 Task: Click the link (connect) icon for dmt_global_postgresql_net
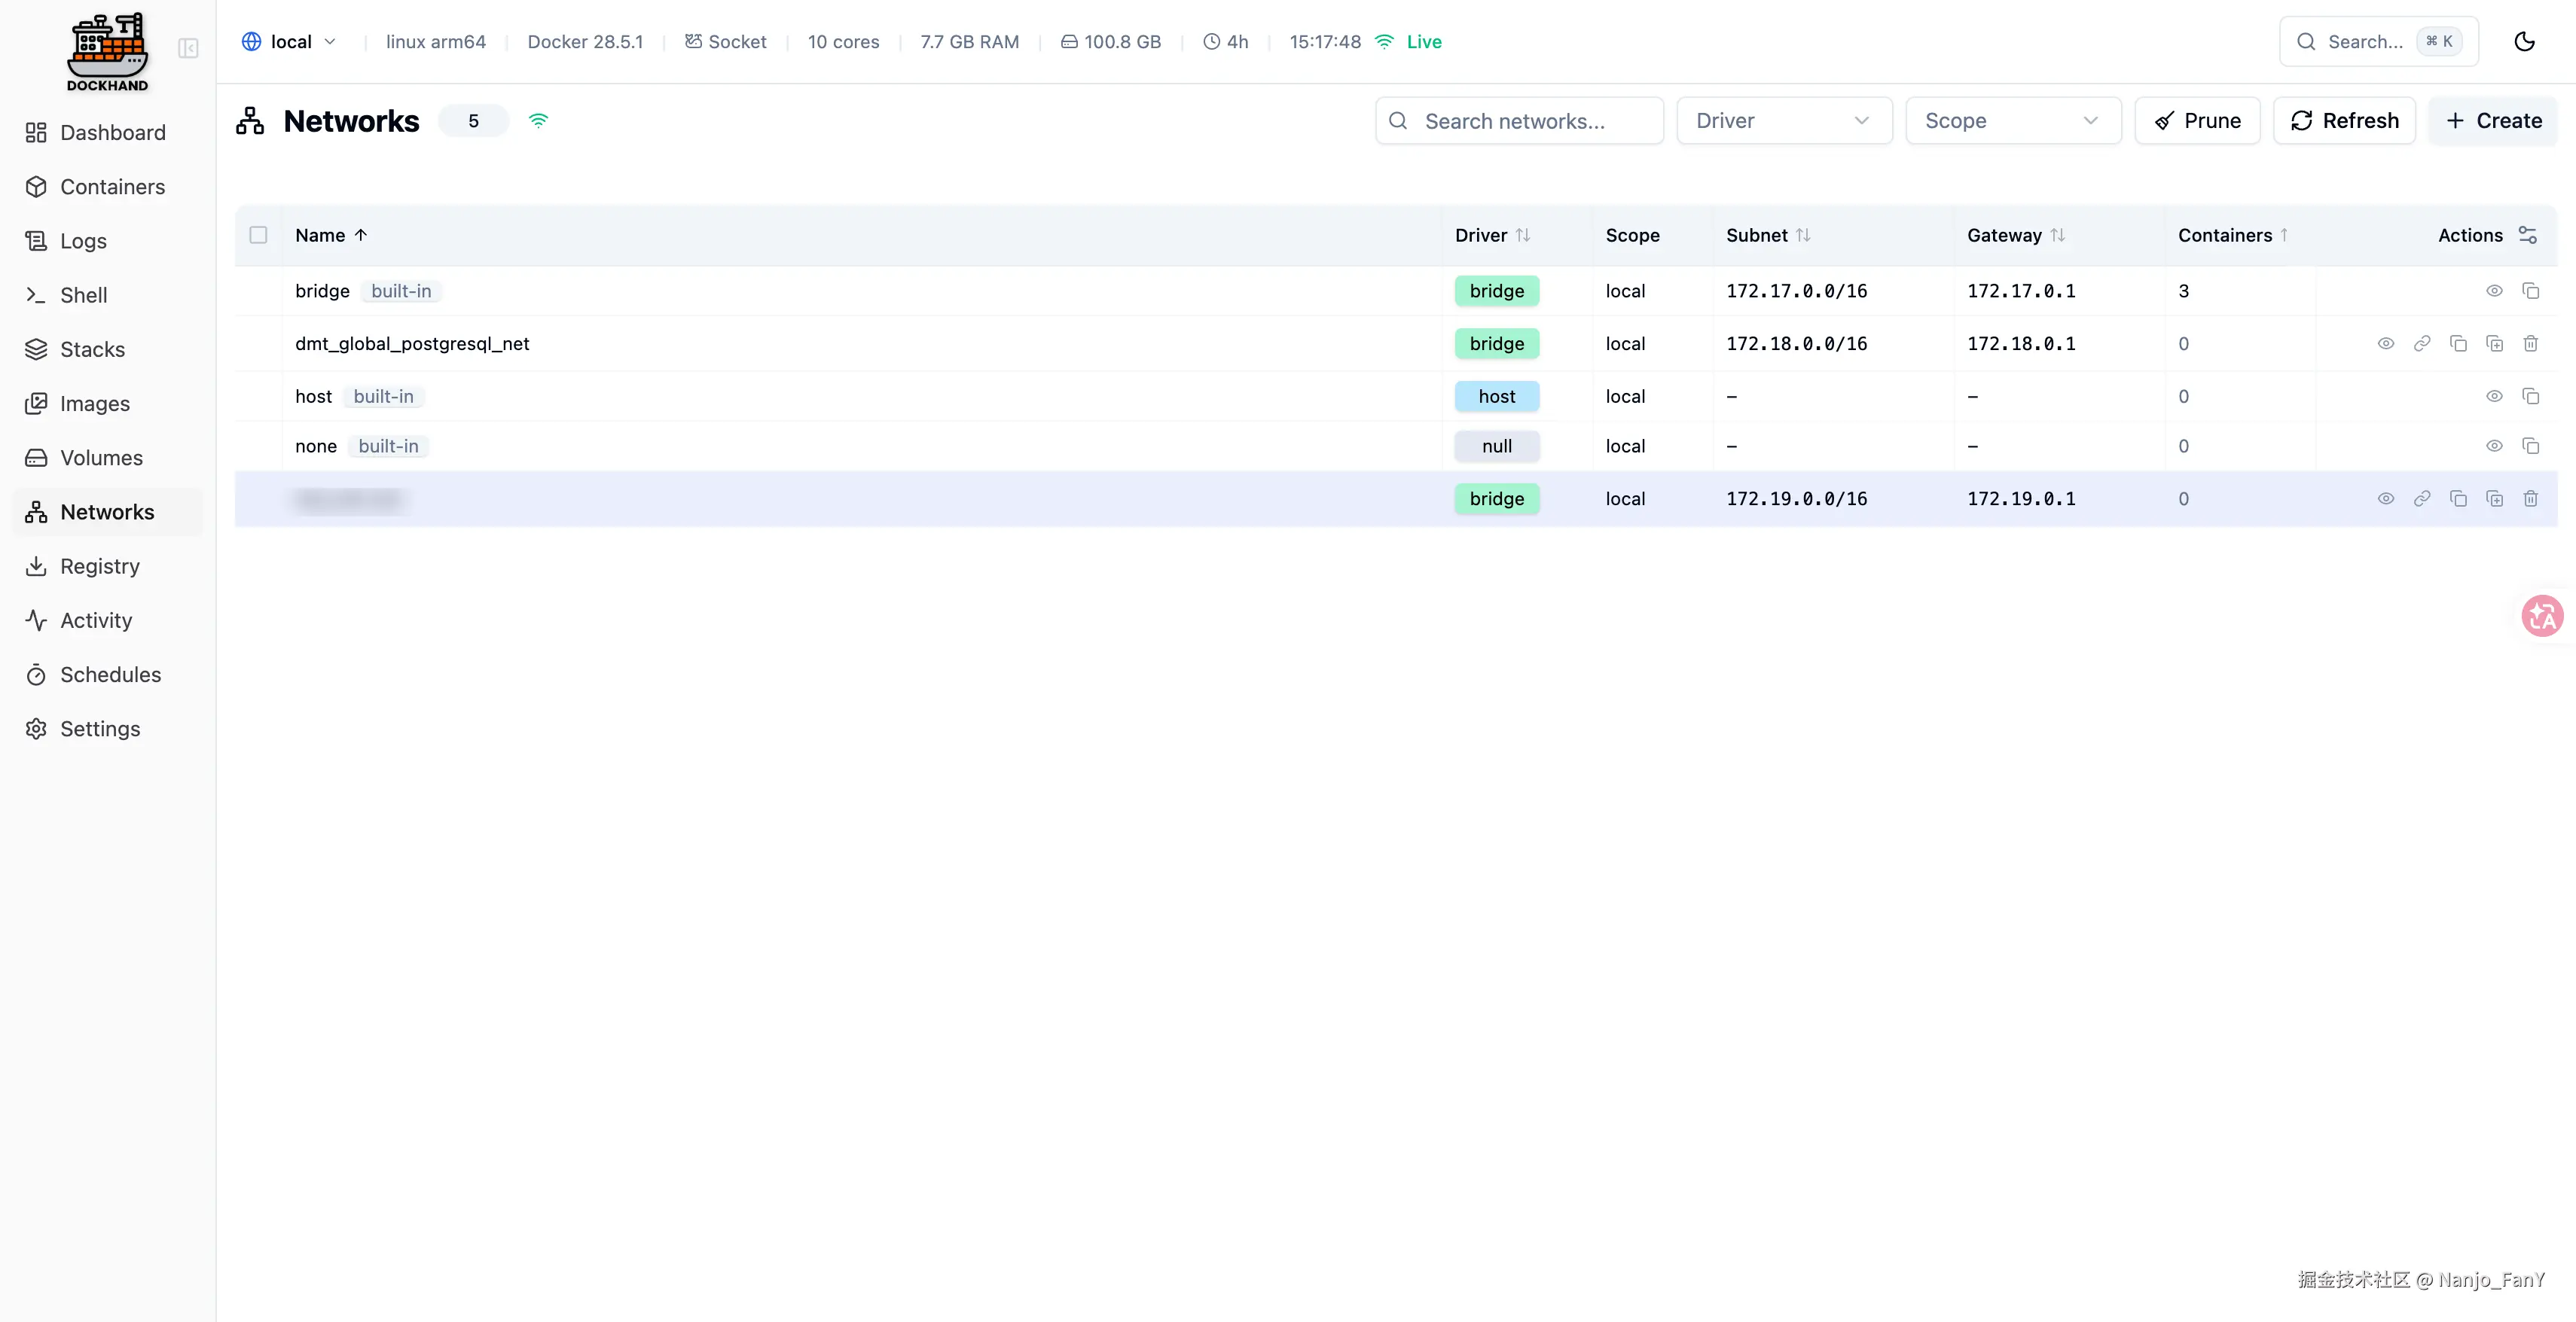pos(2421,344)
